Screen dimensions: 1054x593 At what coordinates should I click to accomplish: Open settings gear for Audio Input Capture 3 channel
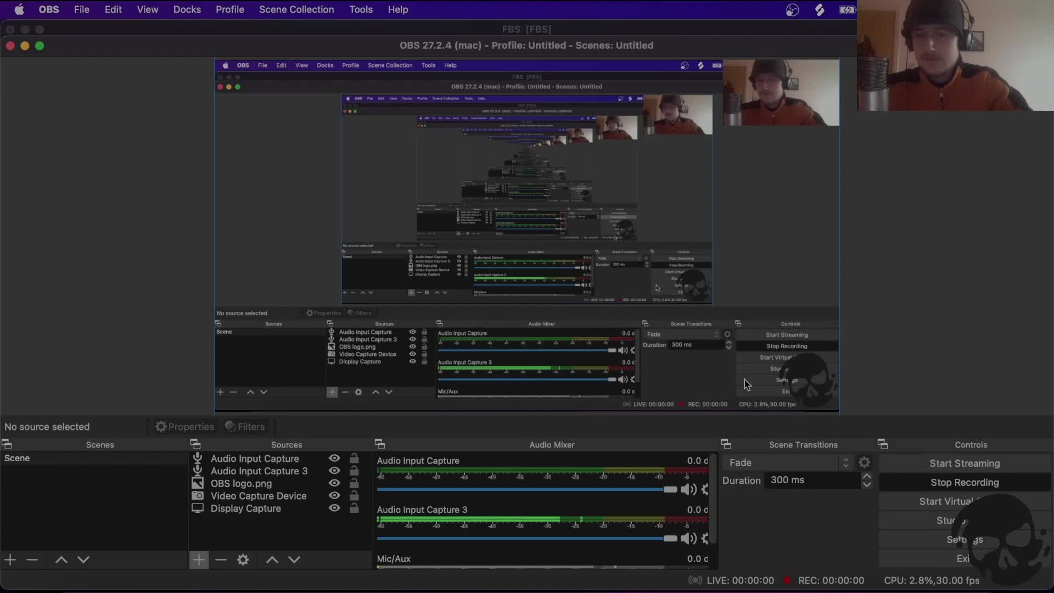(704, 538)
